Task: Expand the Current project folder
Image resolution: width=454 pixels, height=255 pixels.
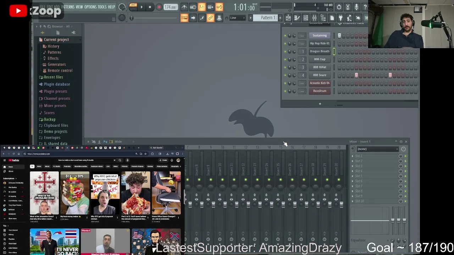Action: point(56,40)
